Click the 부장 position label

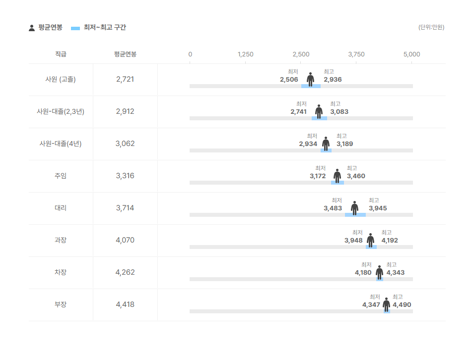tap(61, 304)
